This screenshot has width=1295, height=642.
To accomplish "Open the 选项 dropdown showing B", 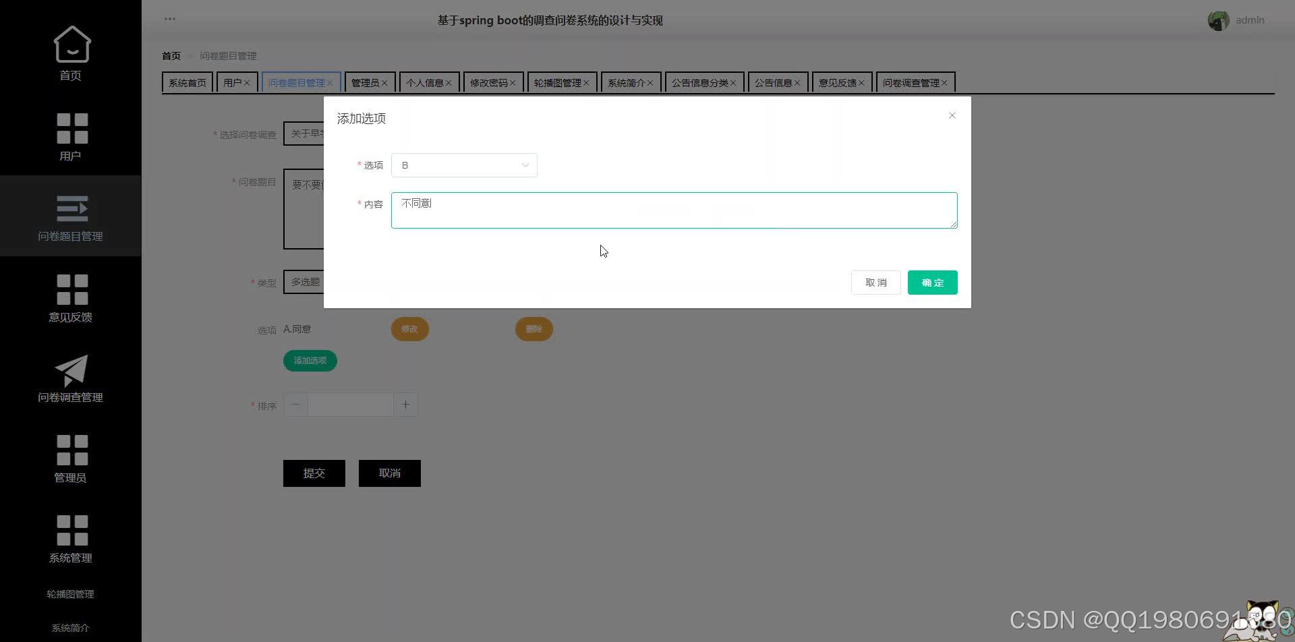I will pos(464,165).
